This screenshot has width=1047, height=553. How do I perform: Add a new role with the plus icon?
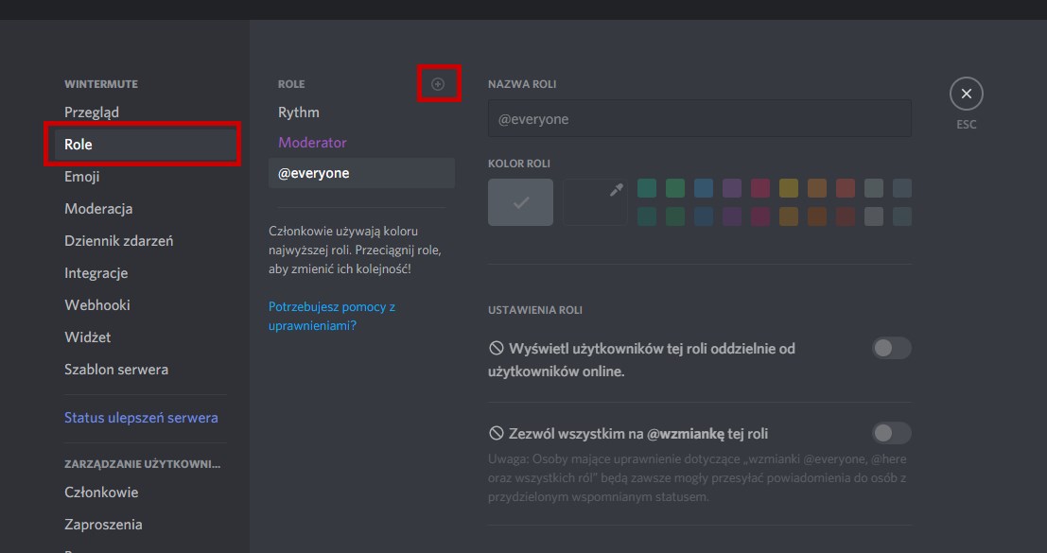[438, 84]
